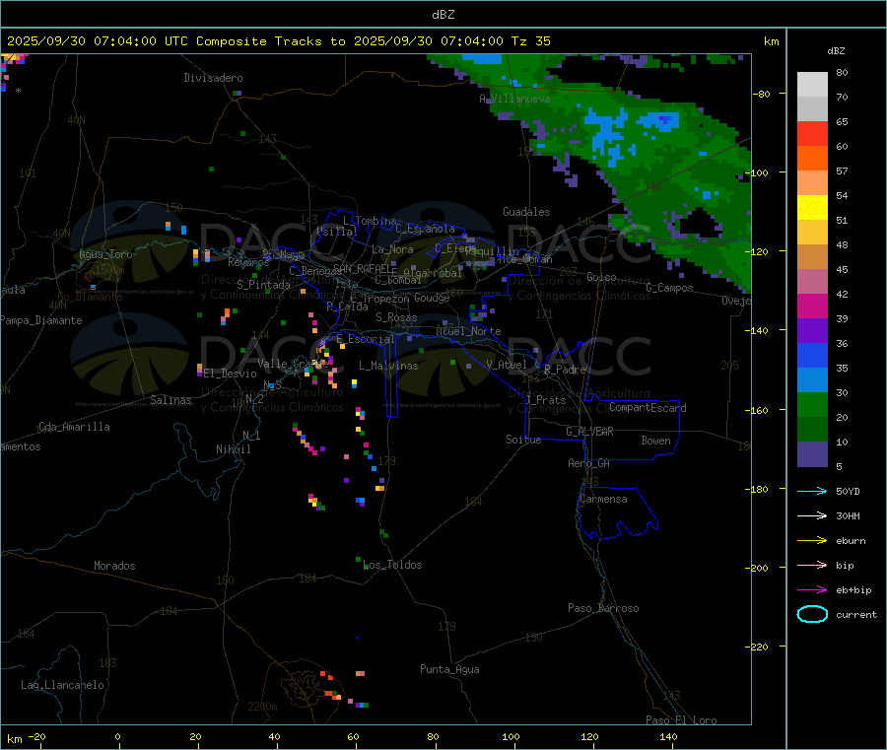Viewport: 887px width, 750px height.
Task: Click the 20 dBZ green legend swatch
Action: point(812,405)
